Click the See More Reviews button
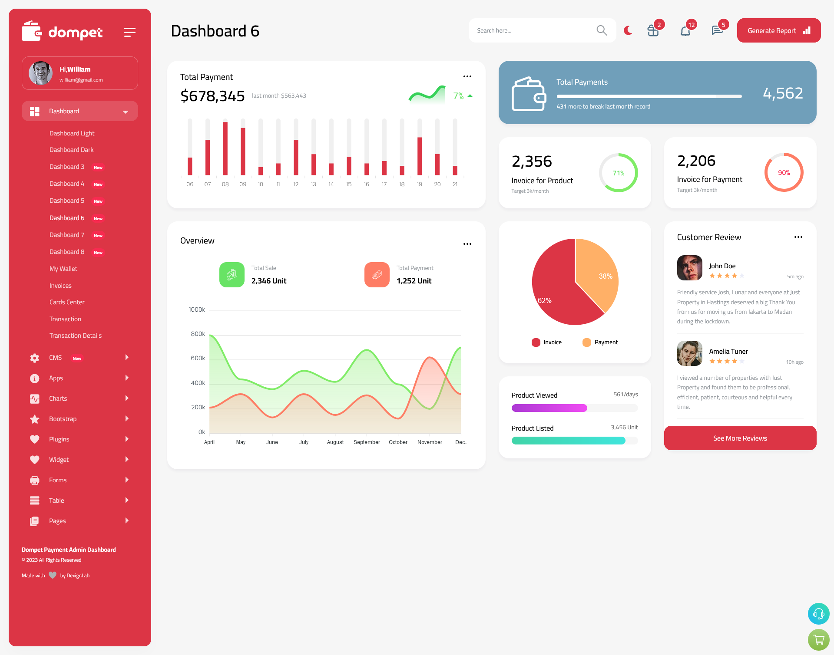 tap(740, 438)
